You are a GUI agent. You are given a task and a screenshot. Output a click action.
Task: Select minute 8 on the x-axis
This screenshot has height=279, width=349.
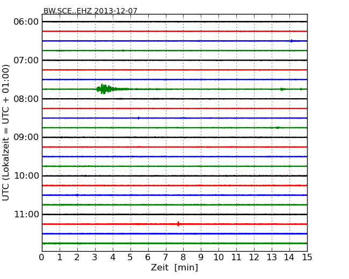[x=183, y=257]
